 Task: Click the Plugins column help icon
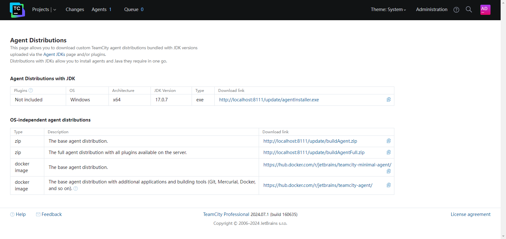click(31, 90)
